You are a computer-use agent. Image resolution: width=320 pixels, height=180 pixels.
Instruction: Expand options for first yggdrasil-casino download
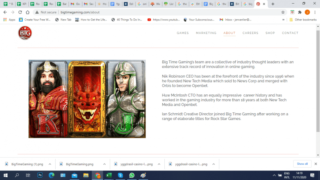click(x=159, y=164)
